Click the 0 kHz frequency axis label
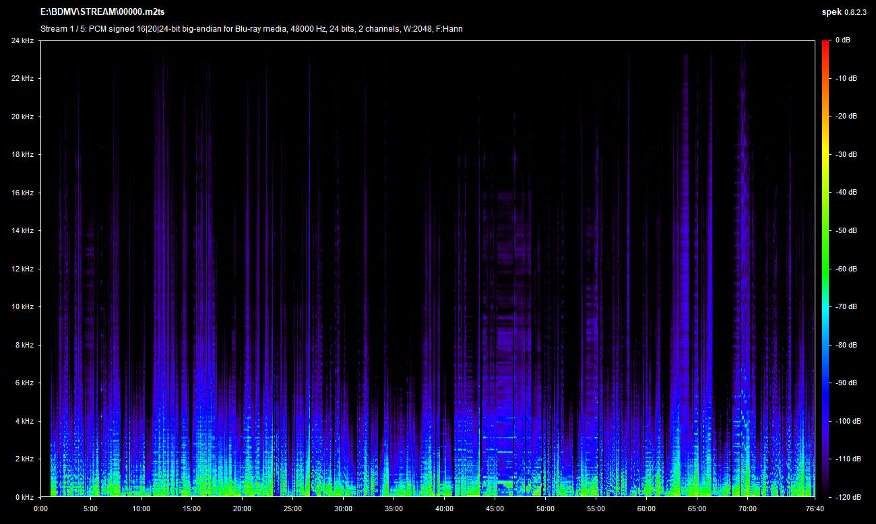876x524 pixels. [24, 497]
